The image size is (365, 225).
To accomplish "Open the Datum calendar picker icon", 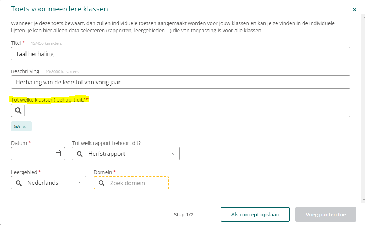I will (58, 153).
